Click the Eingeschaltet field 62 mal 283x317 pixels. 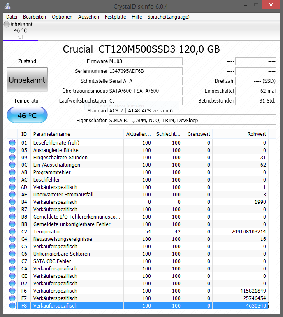tap(256, 91)
